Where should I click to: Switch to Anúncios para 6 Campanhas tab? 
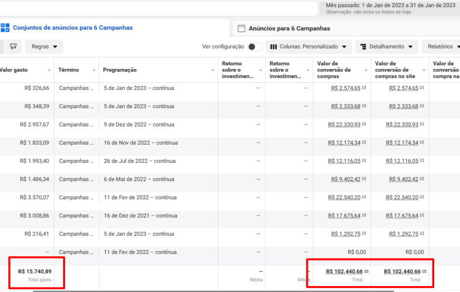tap(289, 29)
